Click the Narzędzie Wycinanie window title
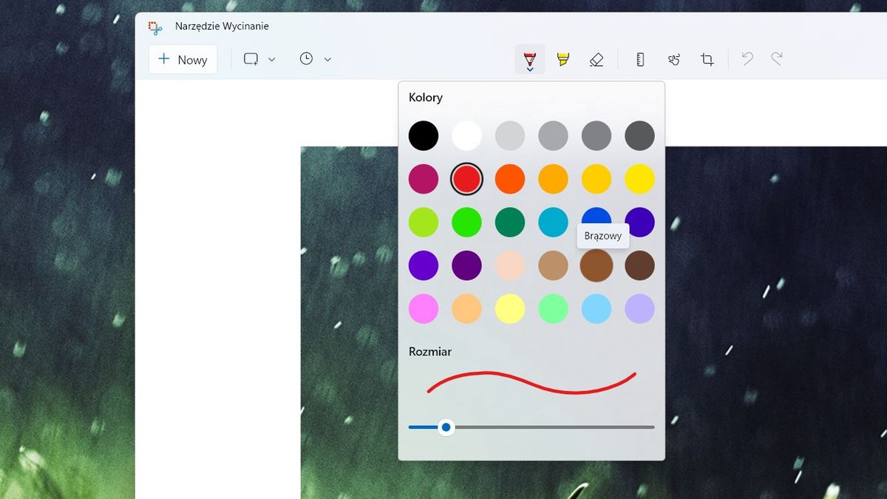 pyautogui.click(x=222, y=27)
